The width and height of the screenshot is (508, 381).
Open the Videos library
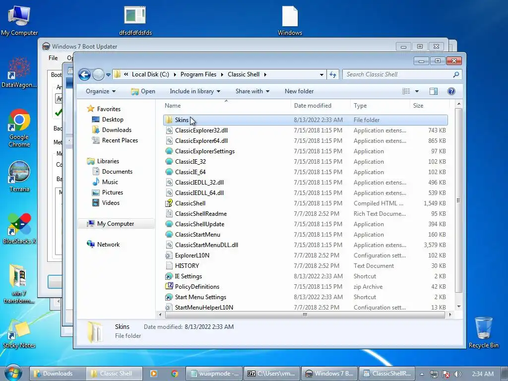pos(111,203)
